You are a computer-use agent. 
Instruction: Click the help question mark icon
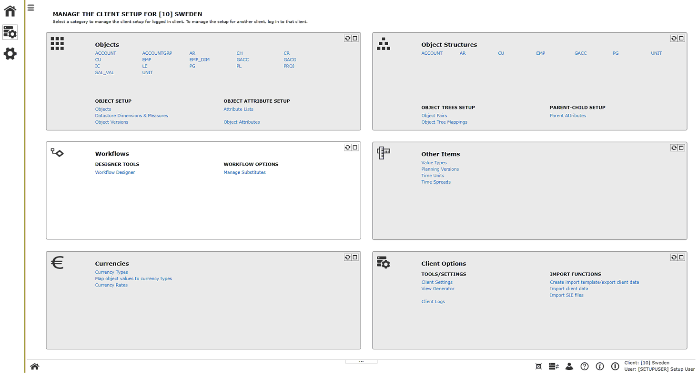[x=585, y=366]
